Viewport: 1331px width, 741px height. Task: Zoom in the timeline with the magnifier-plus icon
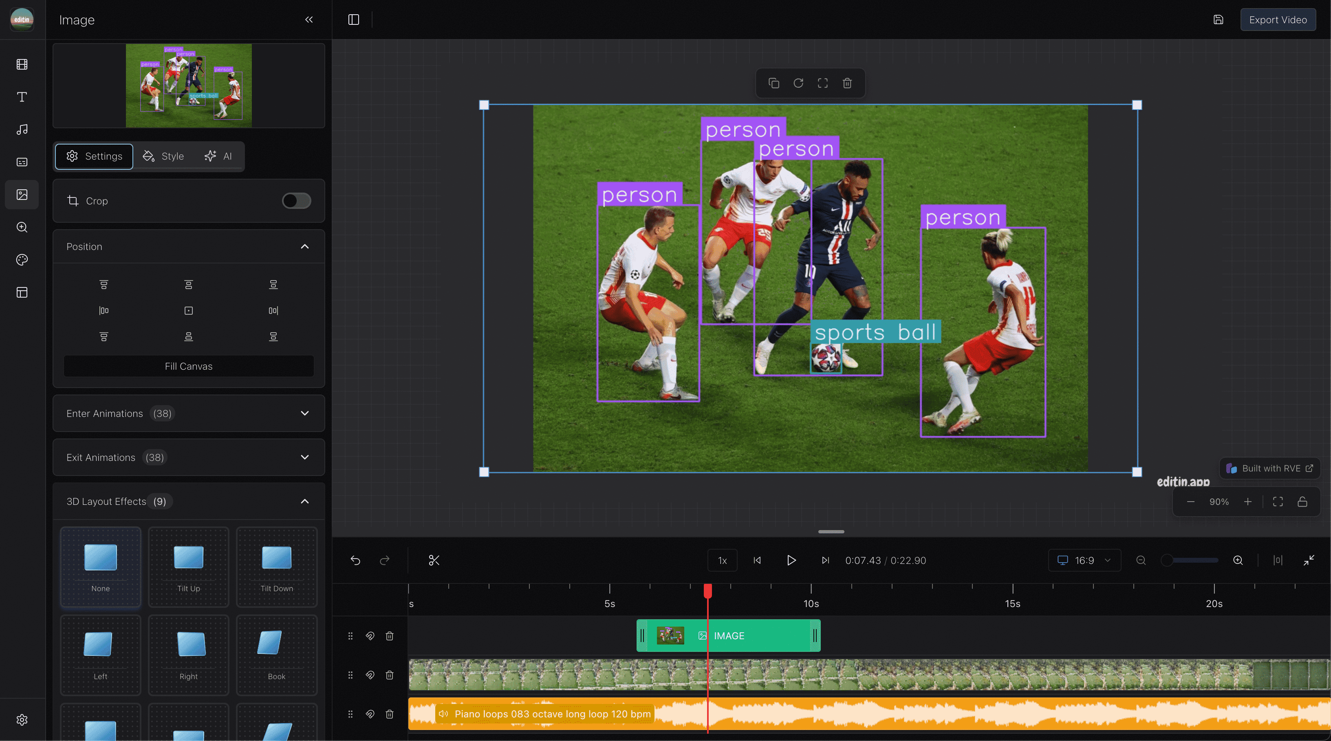[x=1238, y=560]
